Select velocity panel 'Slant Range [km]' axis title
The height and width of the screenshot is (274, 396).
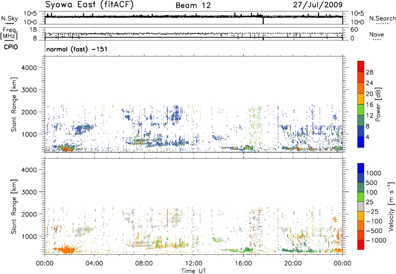(14, 206)
